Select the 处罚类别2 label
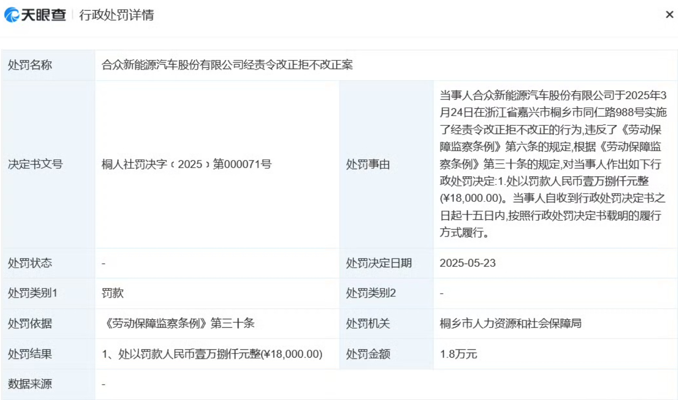The width and height of the screenshot is (678, 400). pyautogui.click(x=371, y=293)
